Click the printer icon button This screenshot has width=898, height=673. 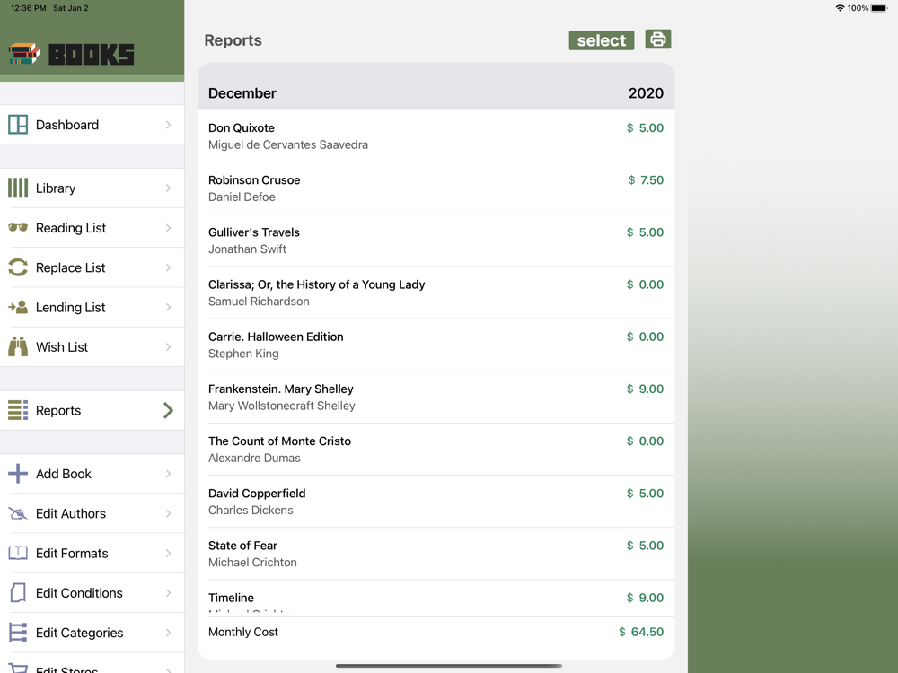658,39
